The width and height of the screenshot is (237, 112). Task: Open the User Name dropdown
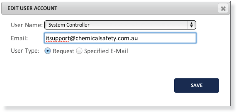120,25
